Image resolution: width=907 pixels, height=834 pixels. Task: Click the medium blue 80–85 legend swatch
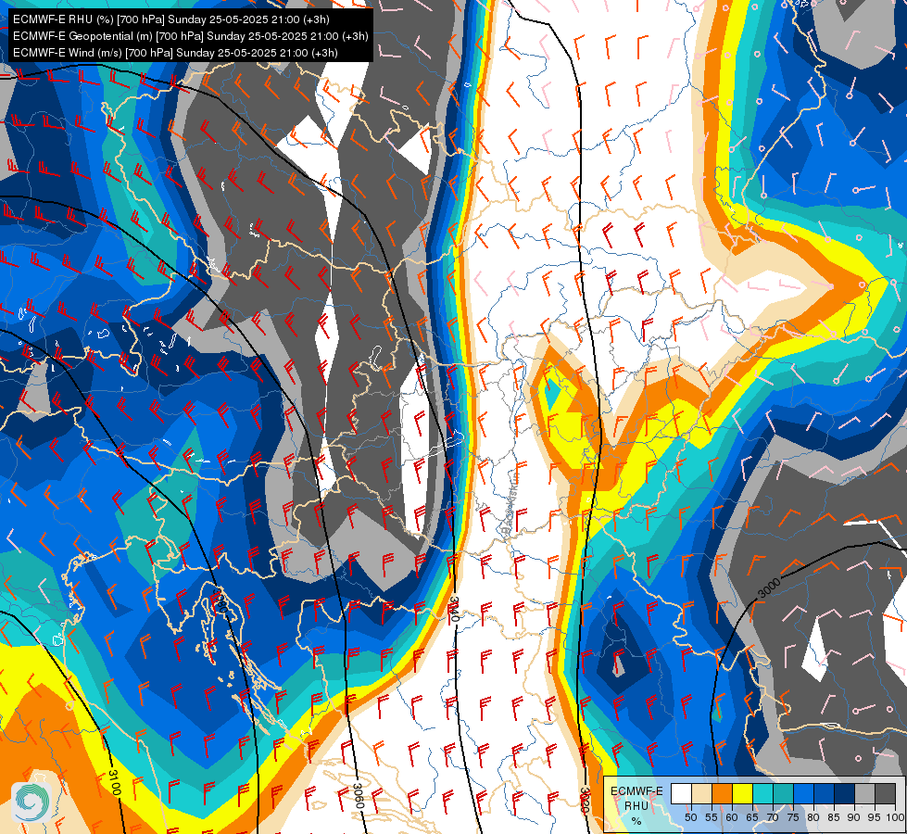[x=824, y=793]
